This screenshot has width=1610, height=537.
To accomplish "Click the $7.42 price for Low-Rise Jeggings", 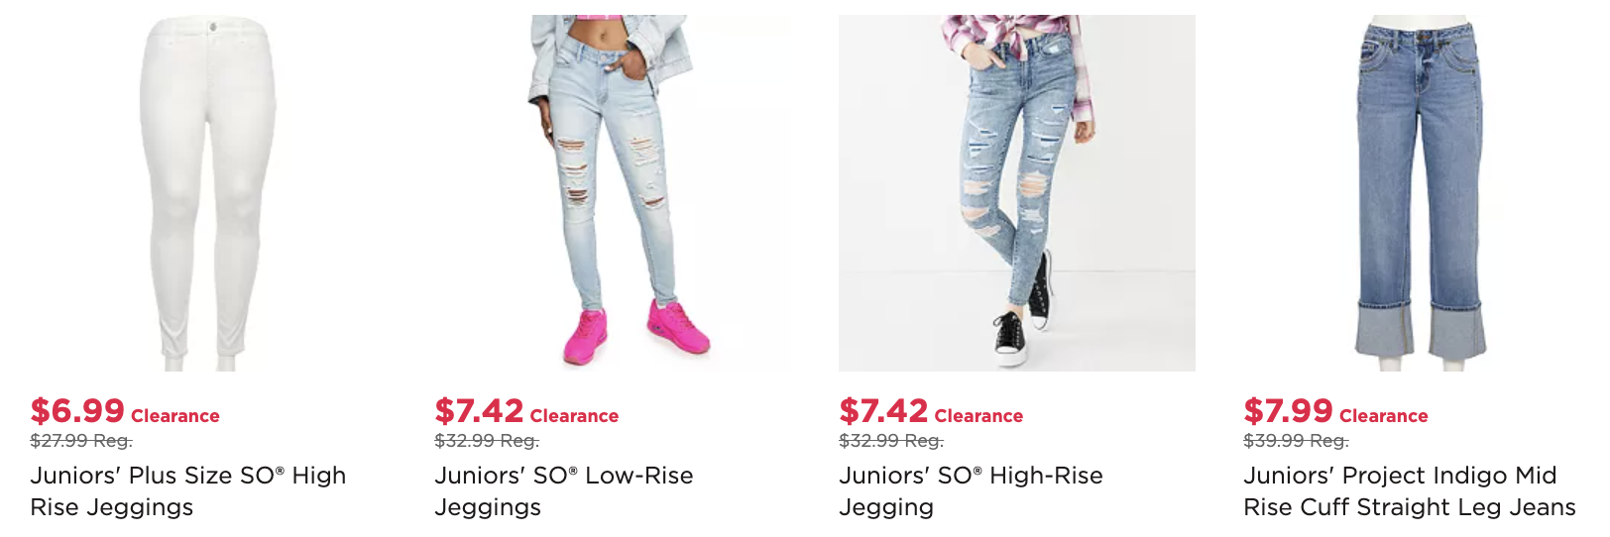I will pos(479,411).
